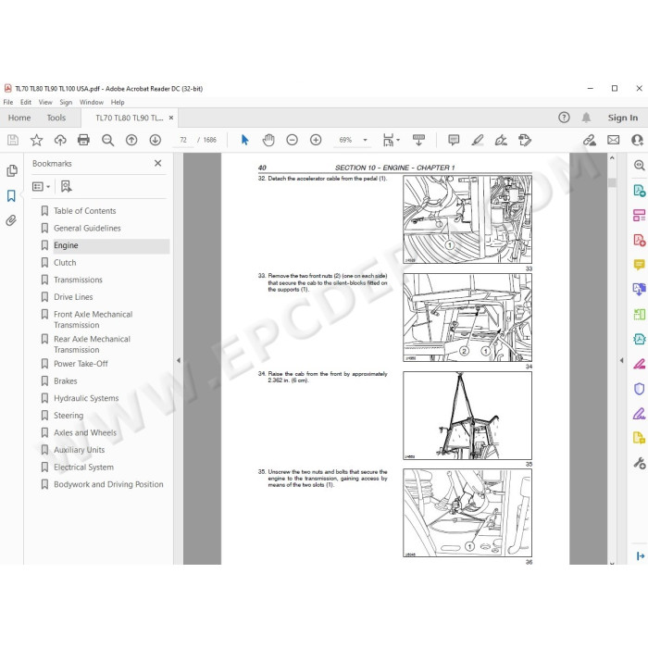Open the View menu

[45, 102]
